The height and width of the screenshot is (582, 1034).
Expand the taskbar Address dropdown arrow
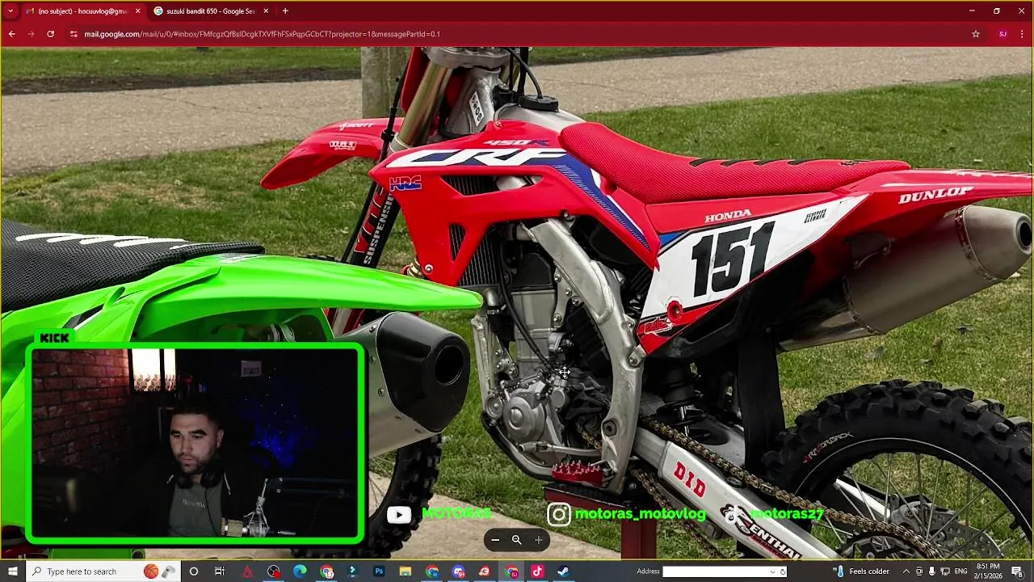click(772, 571)
